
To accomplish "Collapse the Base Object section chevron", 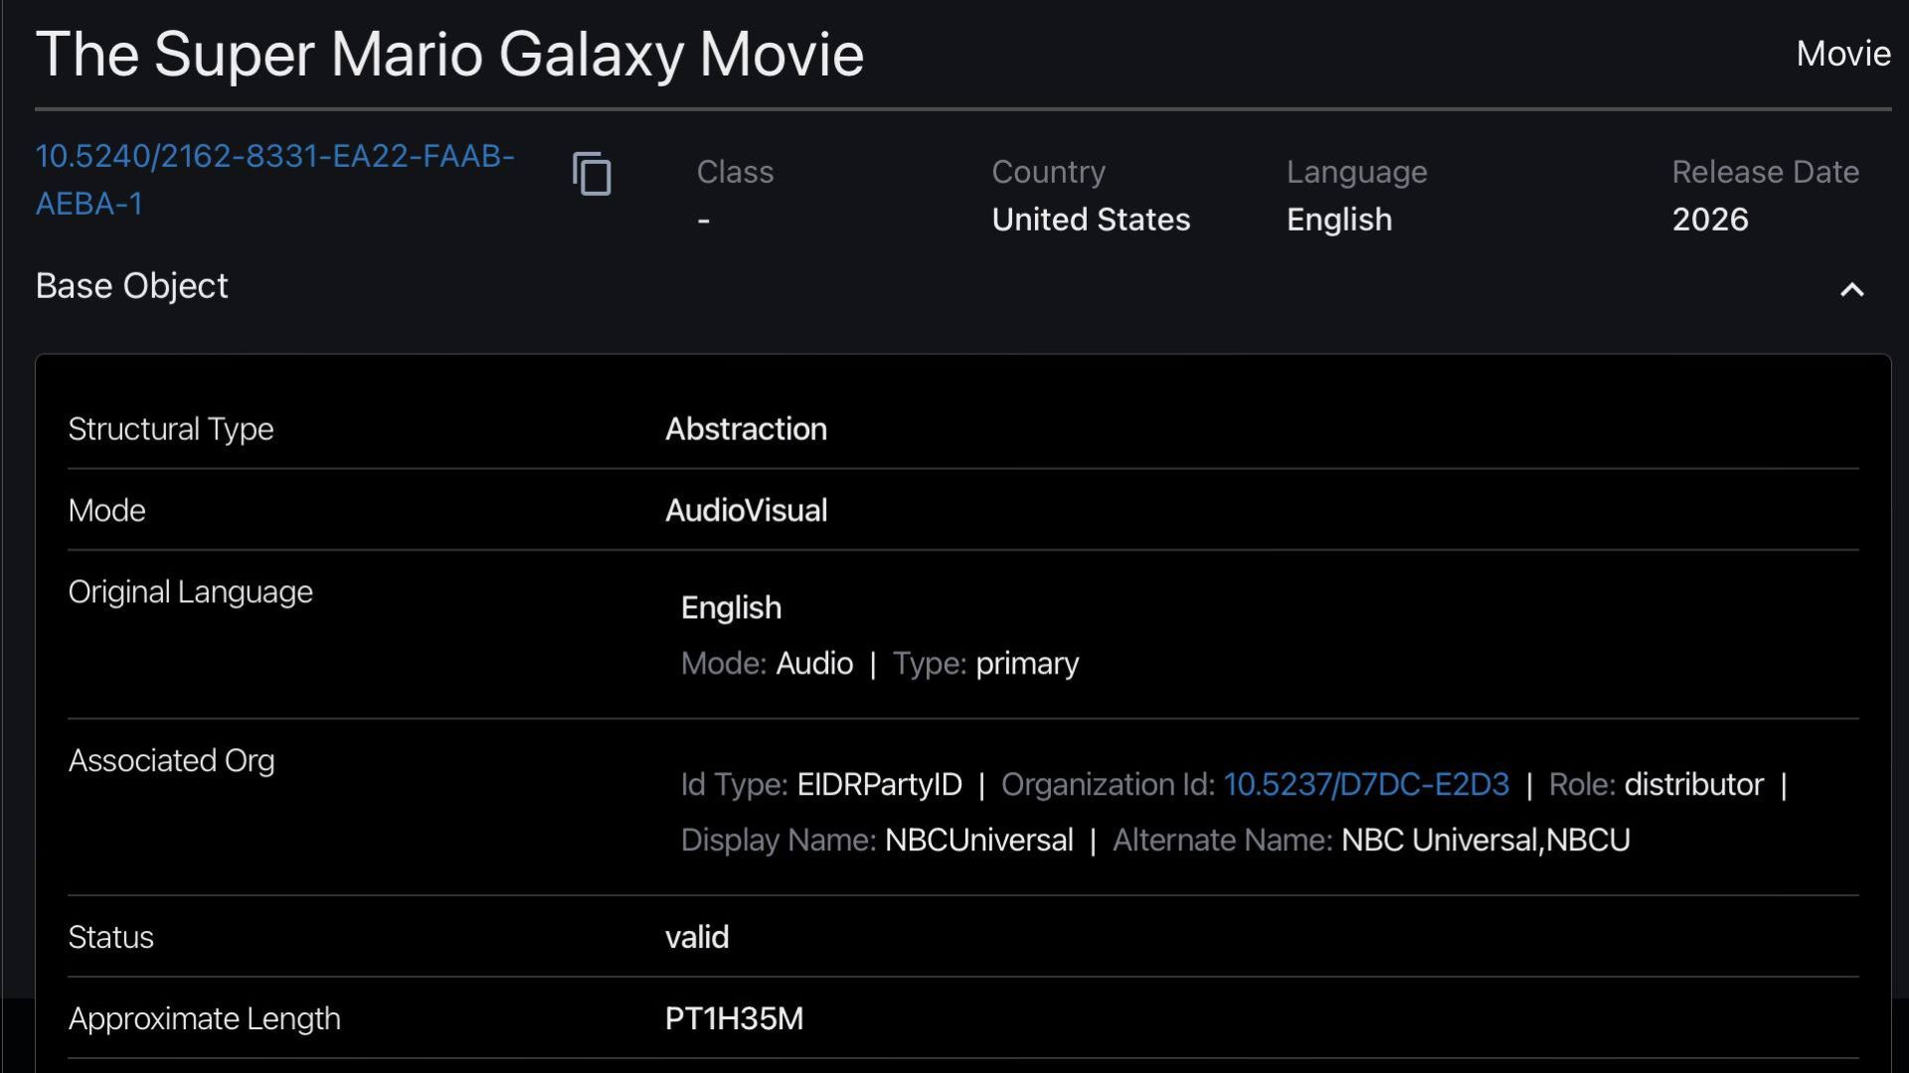I will [1851, 290].
